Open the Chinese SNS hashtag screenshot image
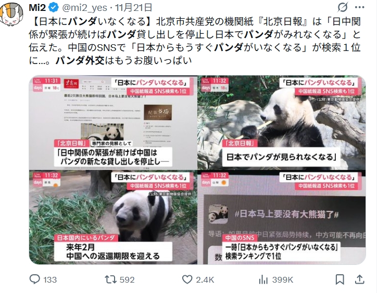 click(x=282, y=218)
